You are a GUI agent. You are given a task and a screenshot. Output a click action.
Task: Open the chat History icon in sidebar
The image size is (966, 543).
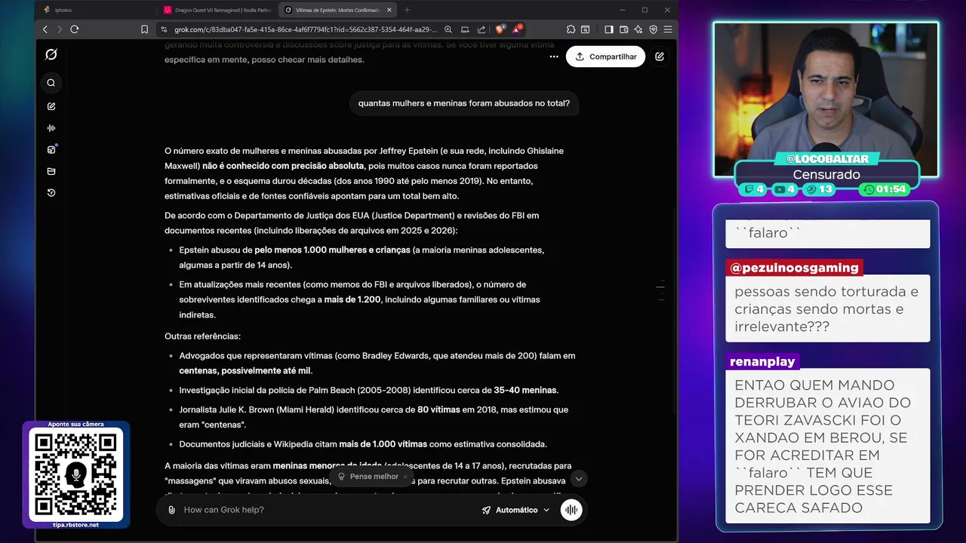click(51, 193)
